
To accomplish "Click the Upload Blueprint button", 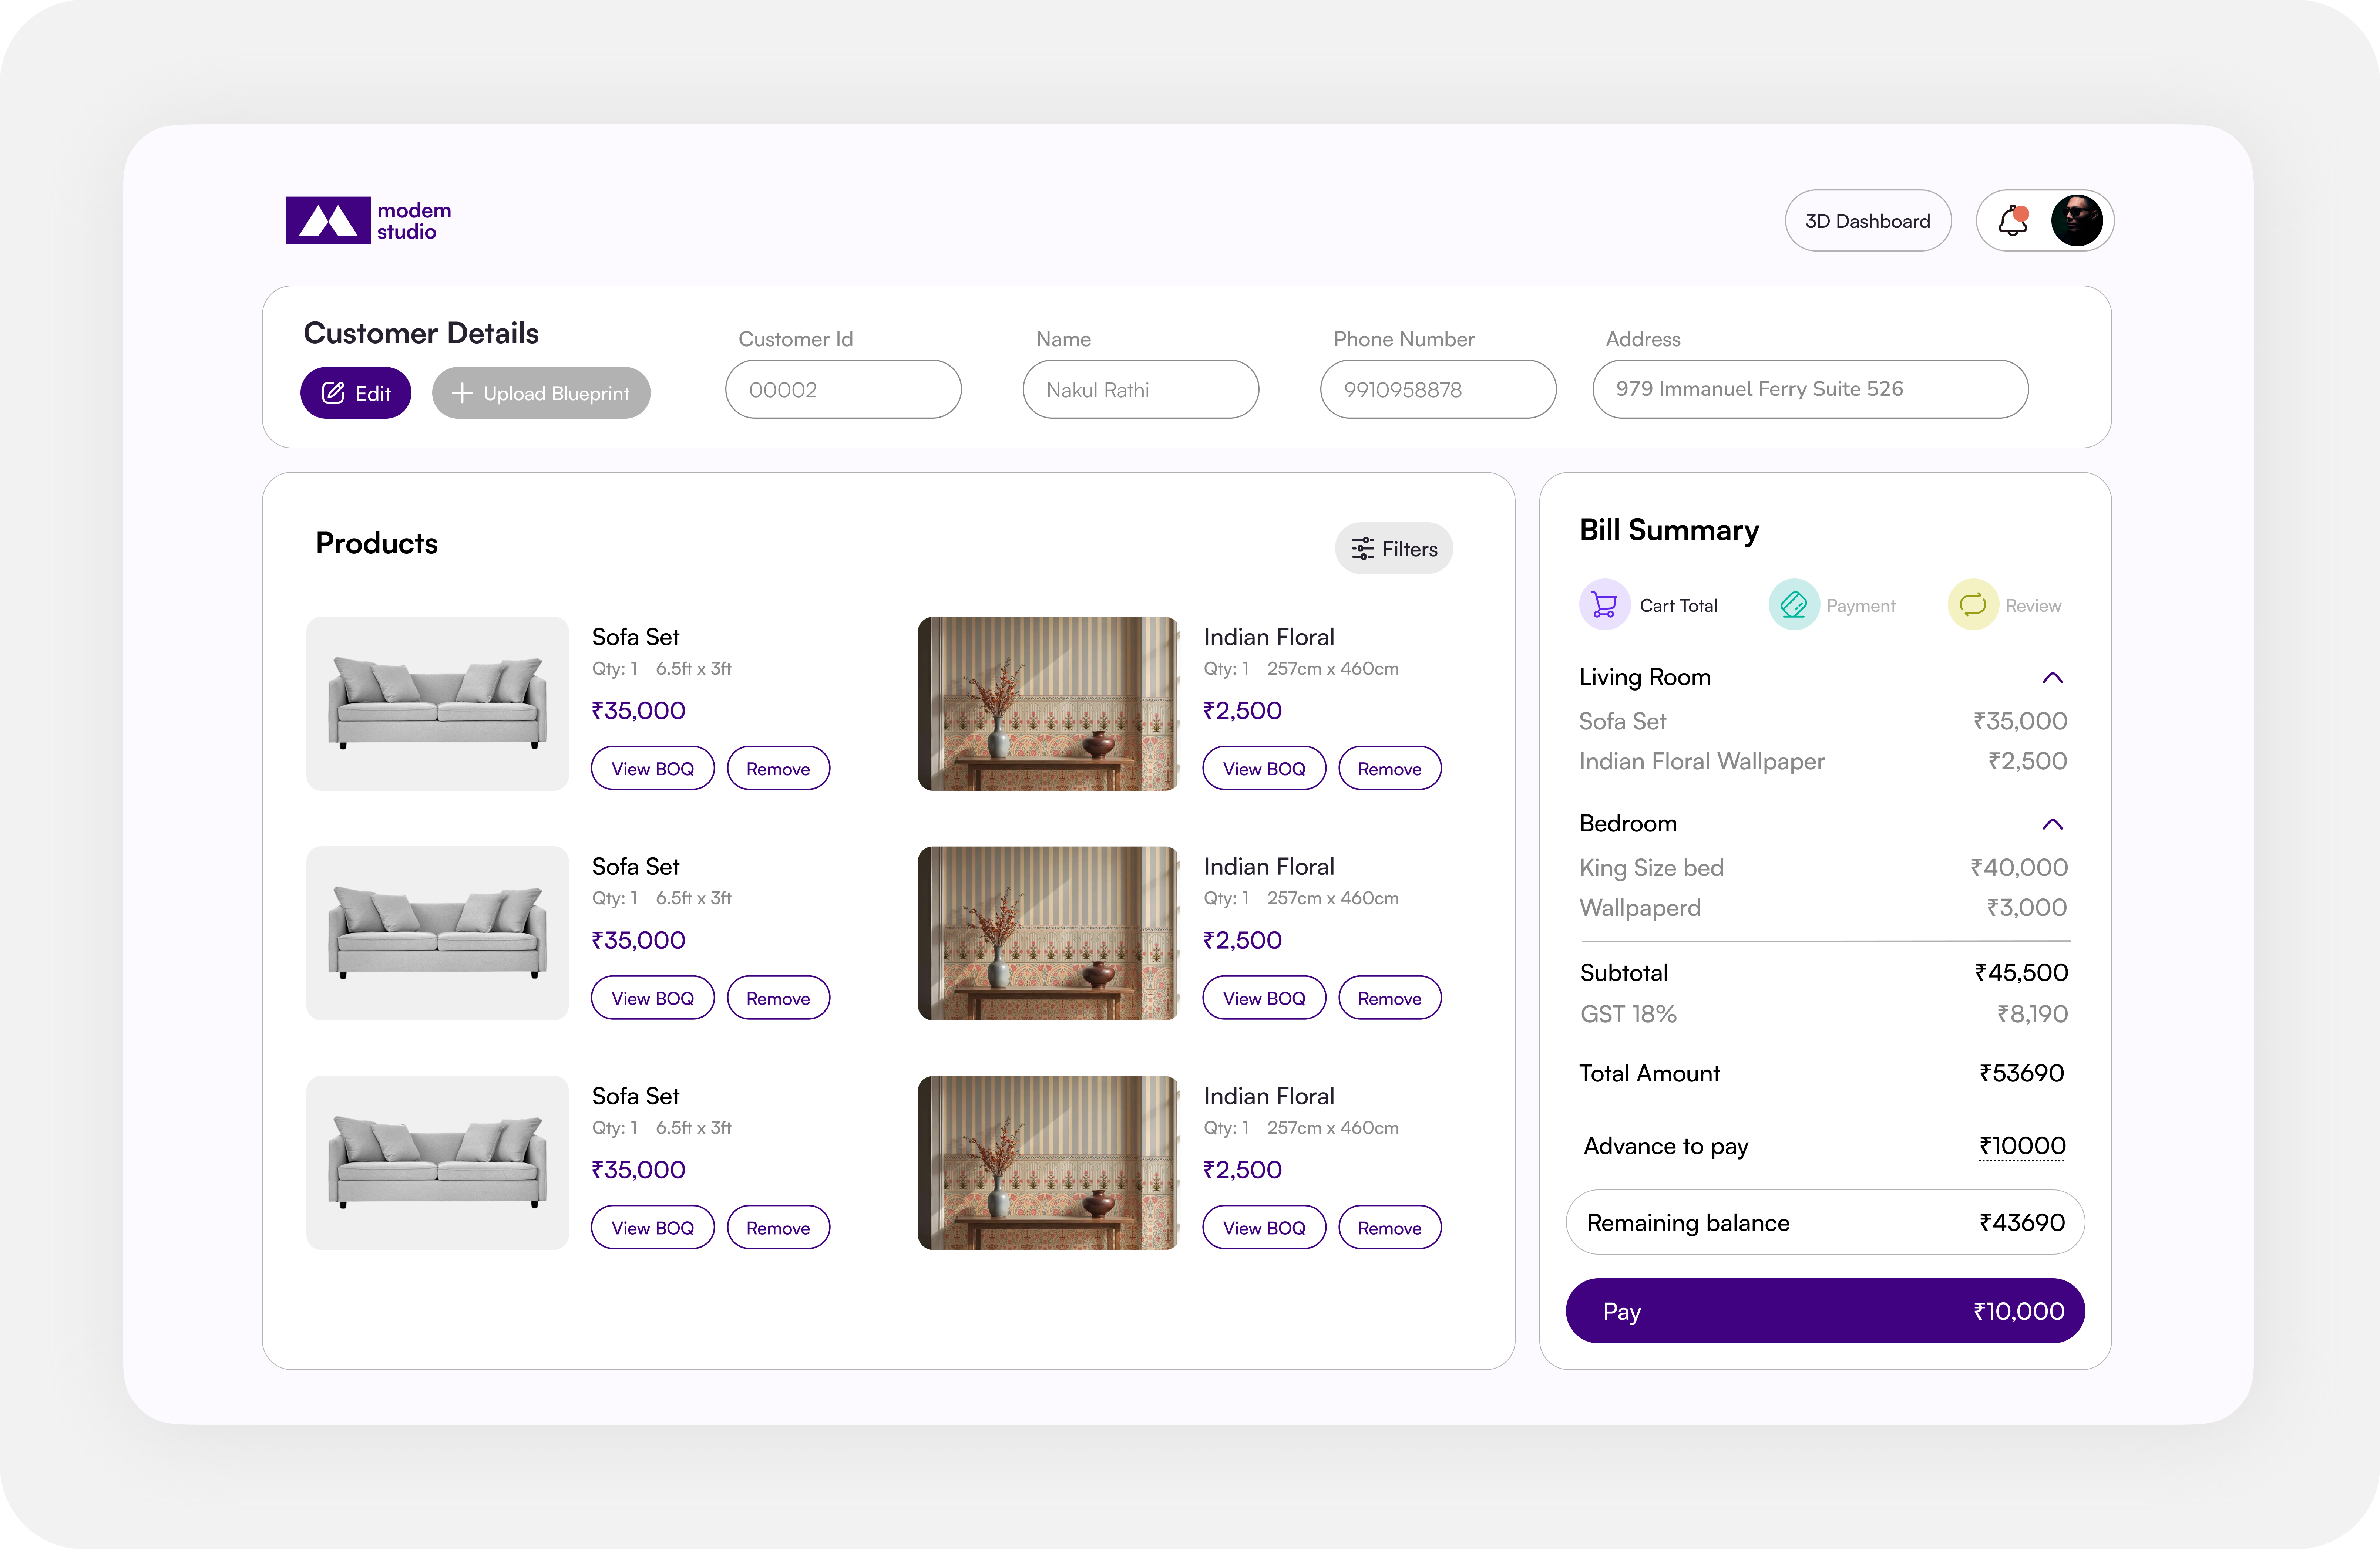I will pos(541,393).
